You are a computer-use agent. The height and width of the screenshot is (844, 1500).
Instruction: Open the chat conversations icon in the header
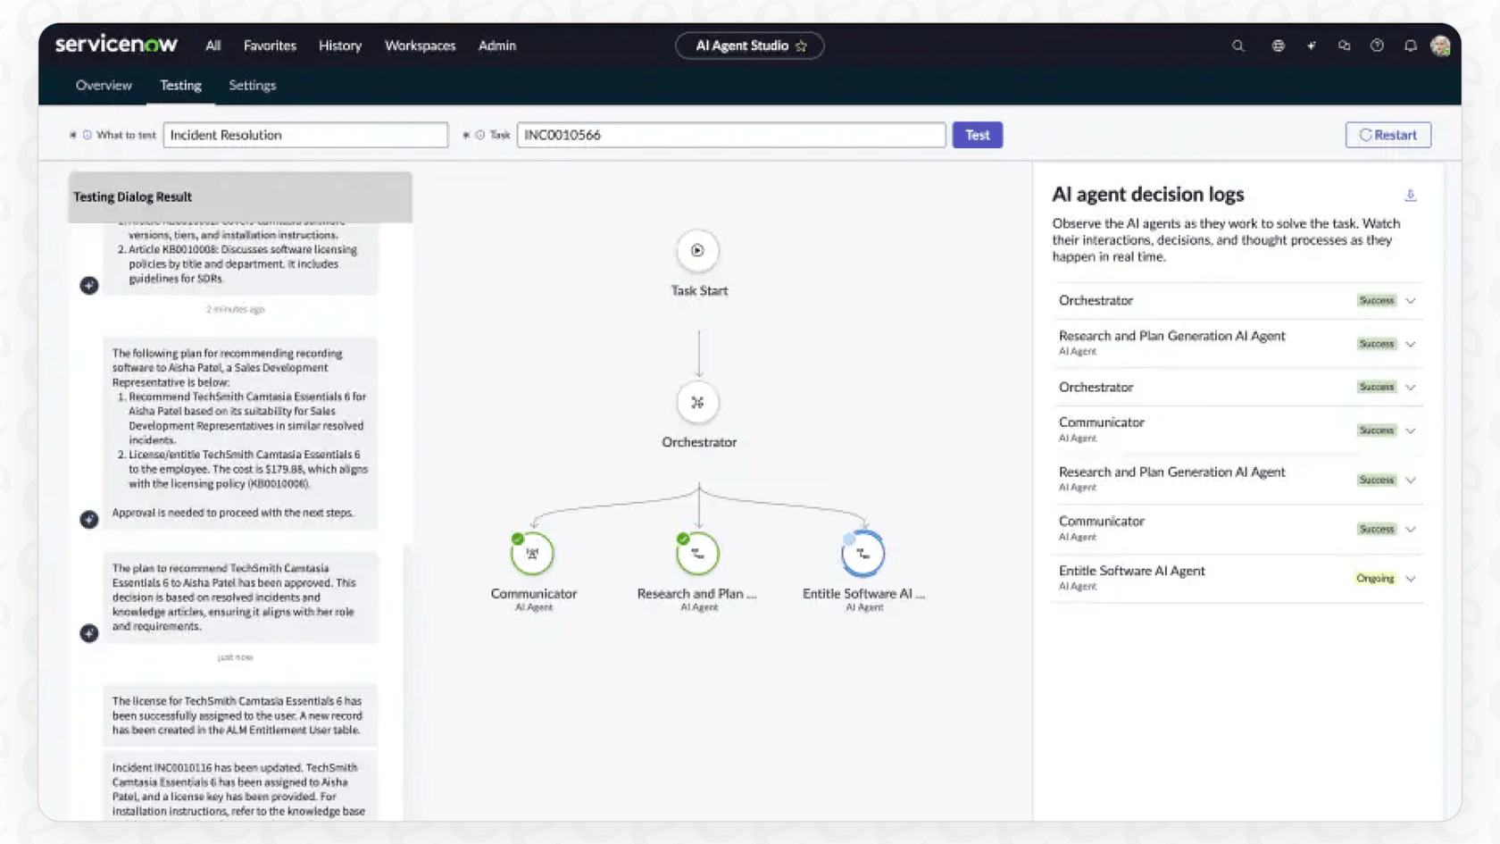coord(1344,46)
